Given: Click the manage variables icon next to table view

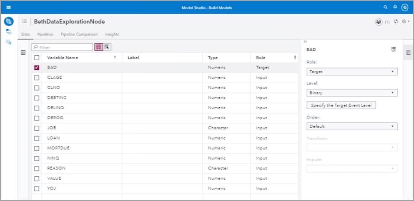Looking at the screenshot, I should coord(107,47).
